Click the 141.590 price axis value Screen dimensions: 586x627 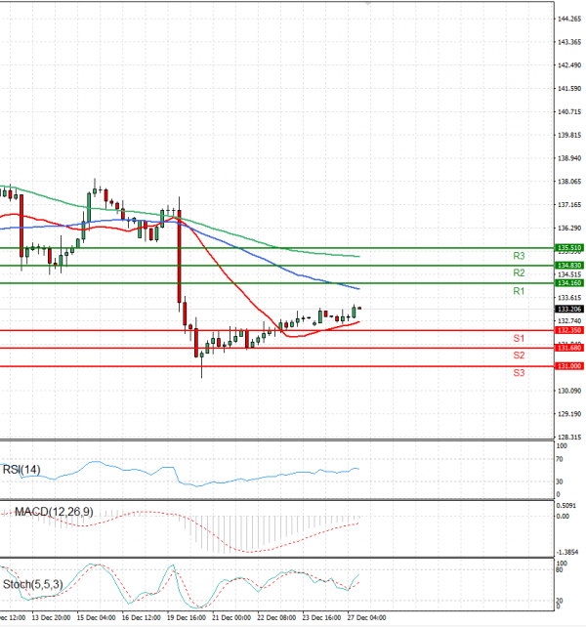[569, 88]
